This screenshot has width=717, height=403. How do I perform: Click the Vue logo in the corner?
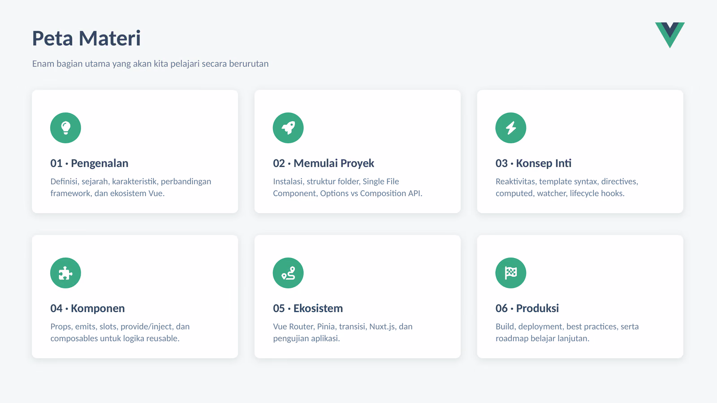[670, 35]
